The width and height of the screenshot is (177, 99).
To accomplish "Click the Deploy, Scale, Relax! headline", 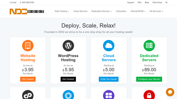I will pos(88,26).
